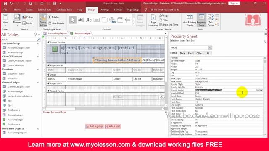Pick the Label (Aa) control

[x=89, y=20]
